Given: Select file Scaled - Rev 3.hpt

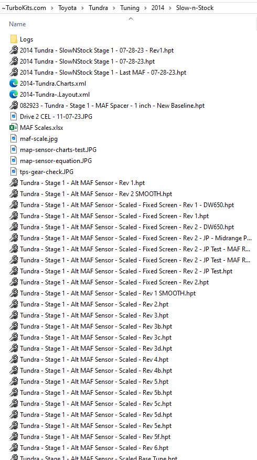Looking at the screenshot, I should tap(94, 315).
